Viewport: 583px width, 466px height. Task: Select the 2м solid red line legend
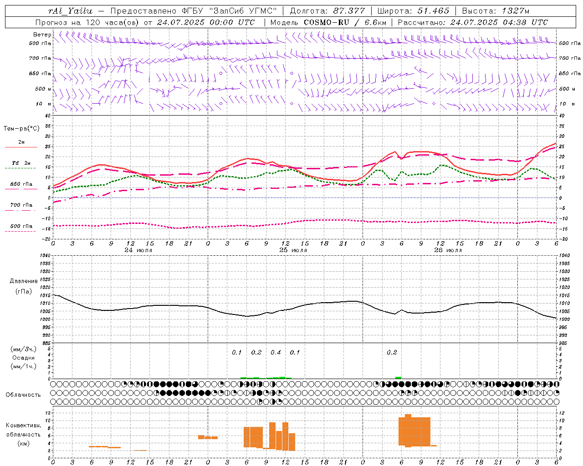tap(21, 144)
